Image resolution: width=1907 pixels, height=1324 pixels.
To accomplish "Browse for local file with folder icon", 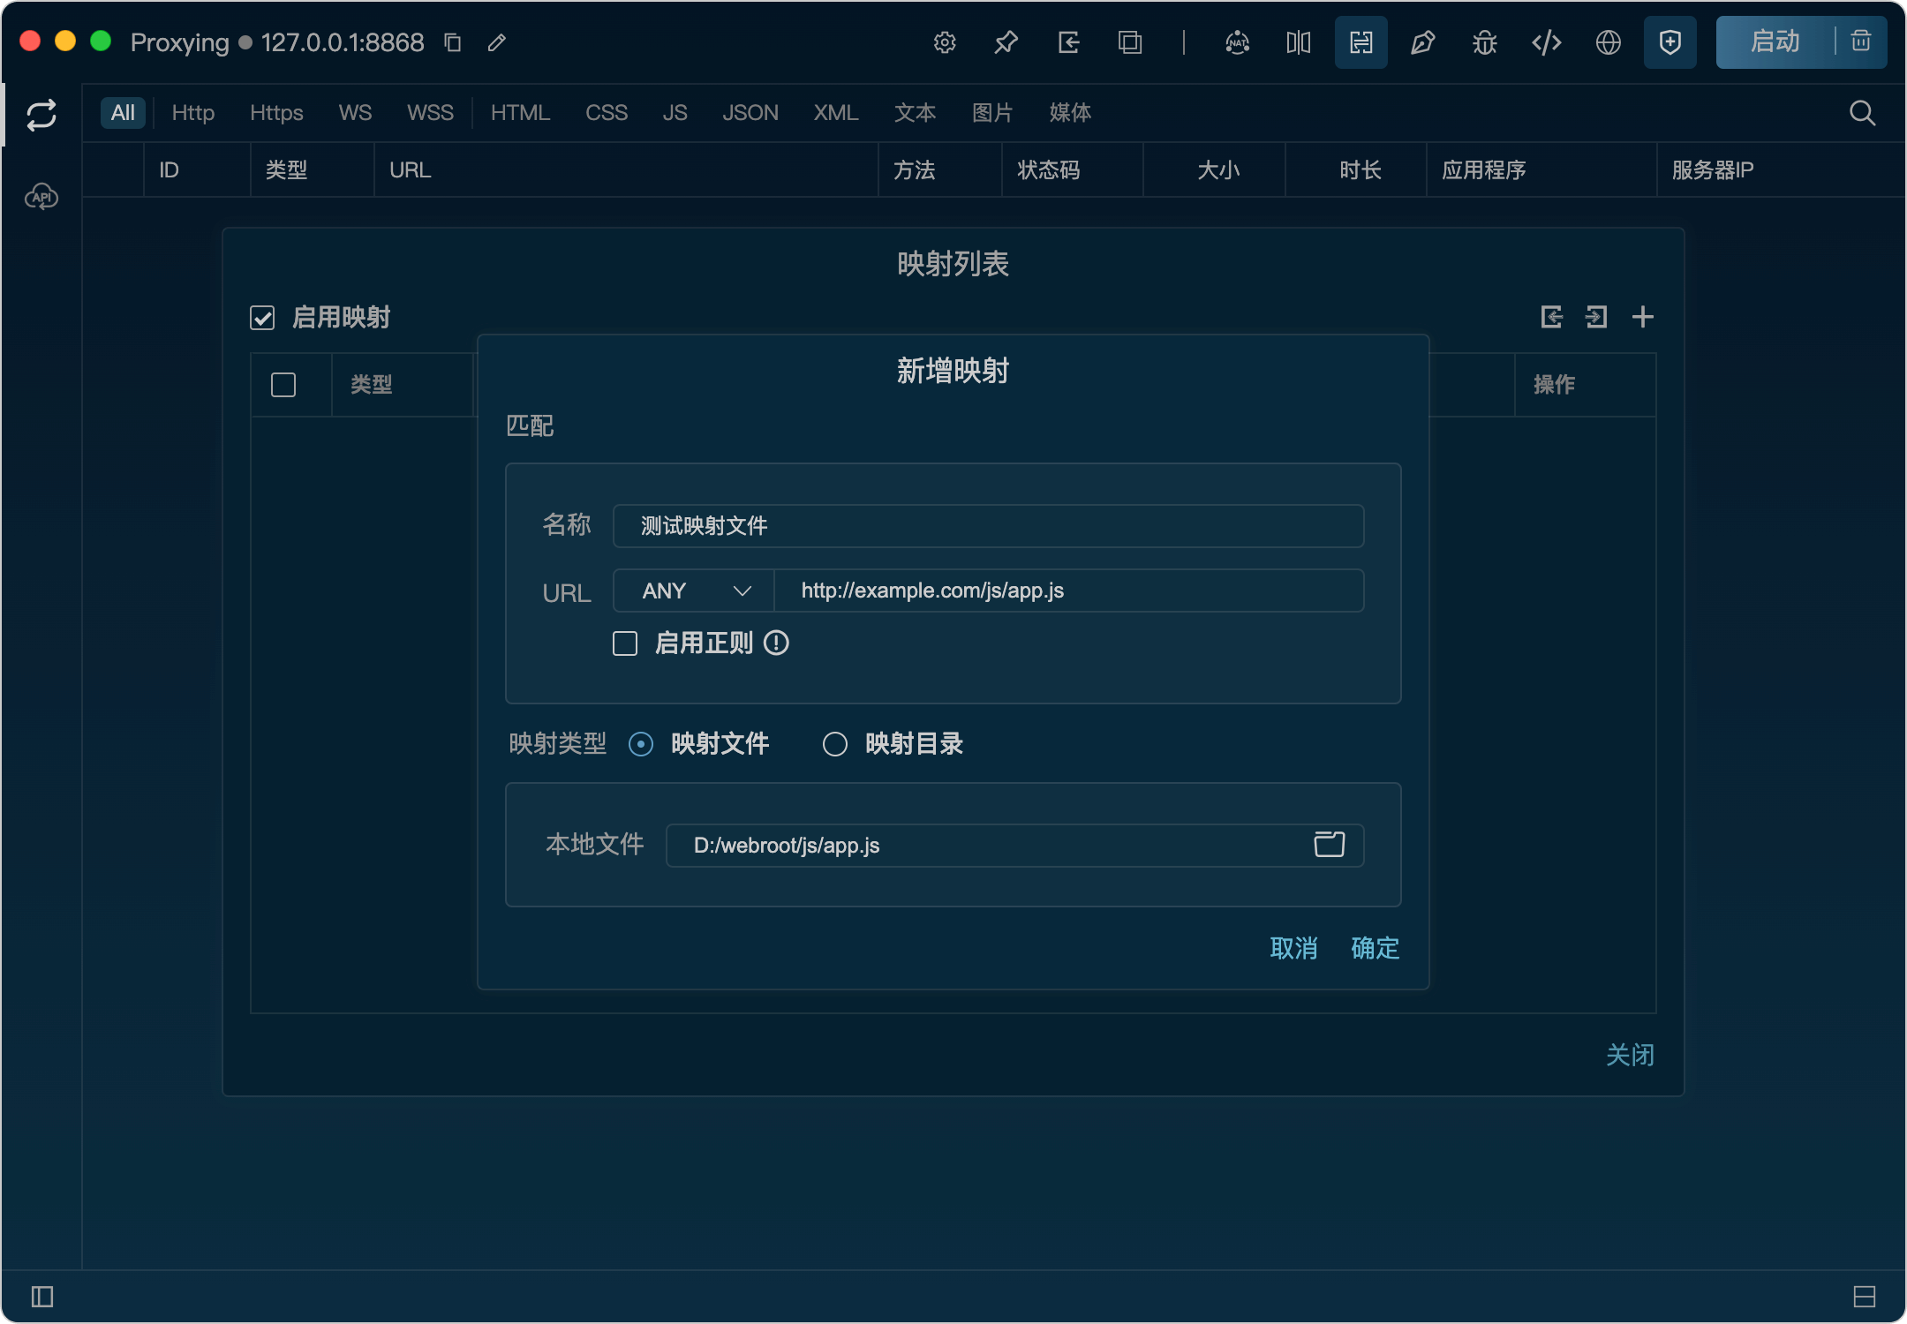I will 1330,845.
